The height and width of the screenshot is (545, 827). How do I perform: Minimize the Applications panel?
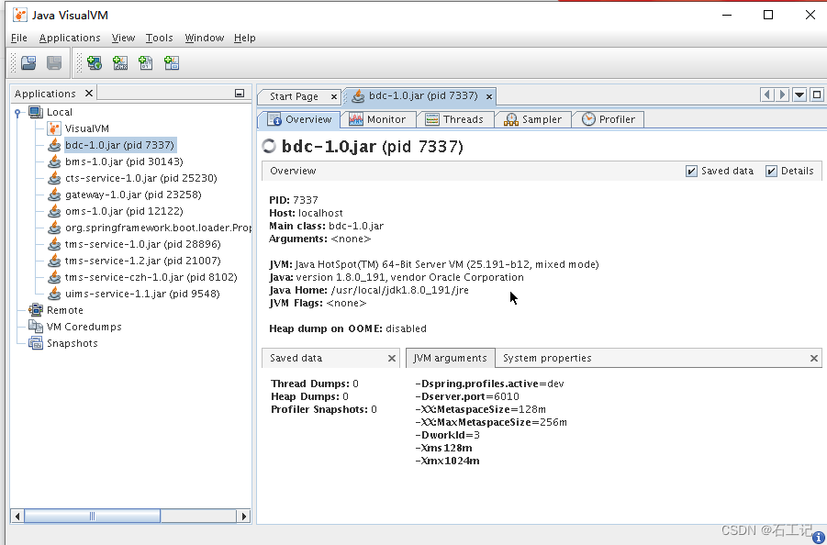tap(240, 94)
